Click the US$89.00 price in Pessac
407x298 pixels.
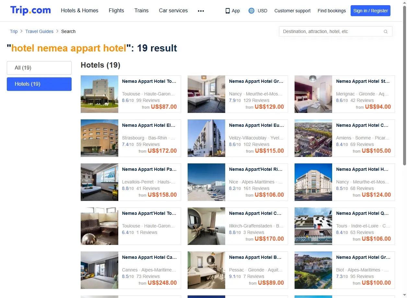click(x=271, y=283)
